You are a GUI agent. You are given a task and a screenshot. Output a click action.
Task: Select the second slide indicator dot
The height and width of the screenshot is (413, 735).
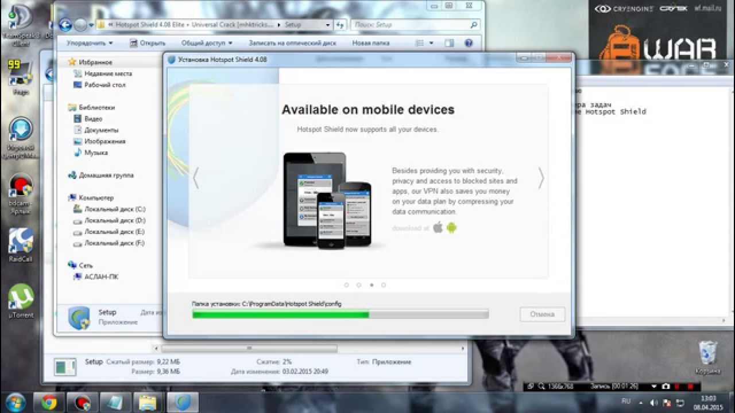(x=359, y=285)
